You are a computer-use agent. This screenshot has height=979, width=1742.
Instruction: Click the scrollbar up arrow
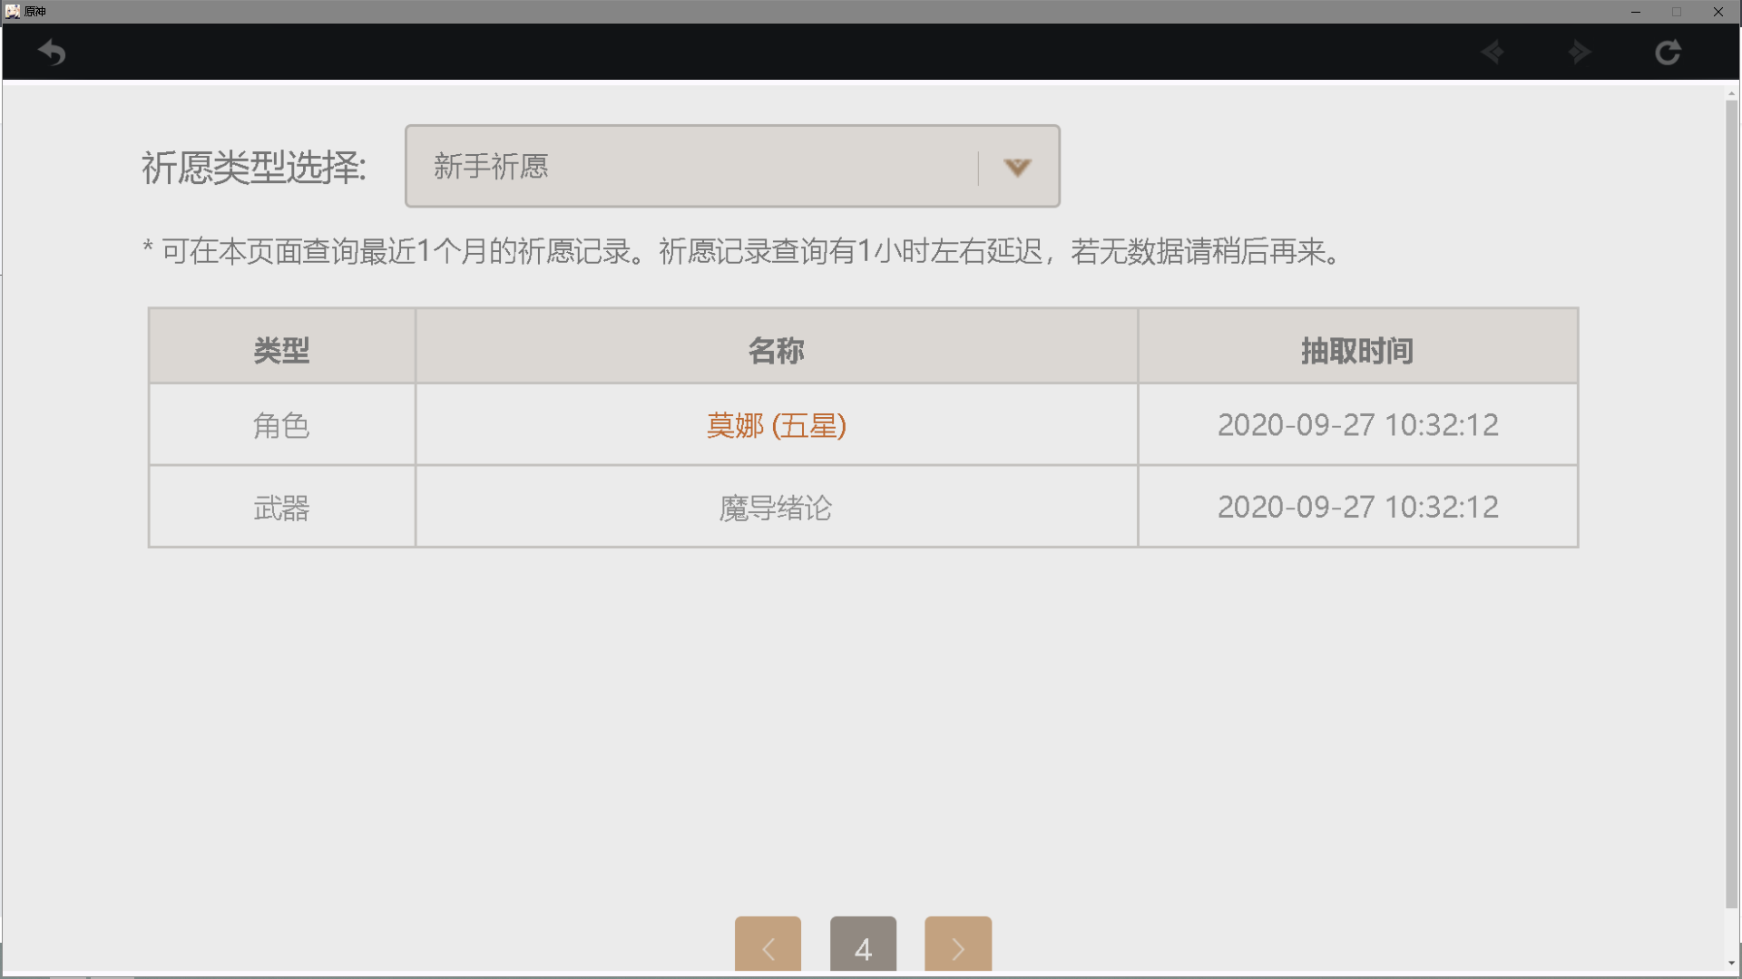click(x=1731, y=93)
